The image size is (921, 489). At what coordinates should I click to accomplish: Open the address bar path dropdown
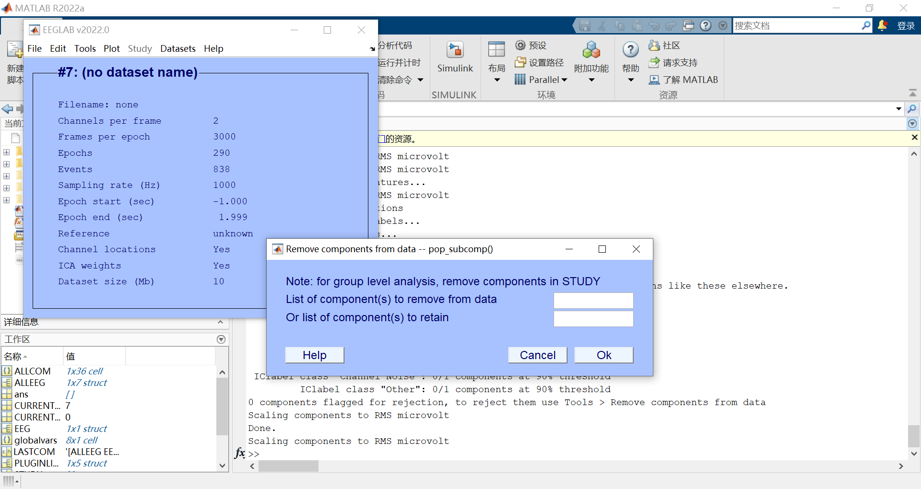coord(898,109)
